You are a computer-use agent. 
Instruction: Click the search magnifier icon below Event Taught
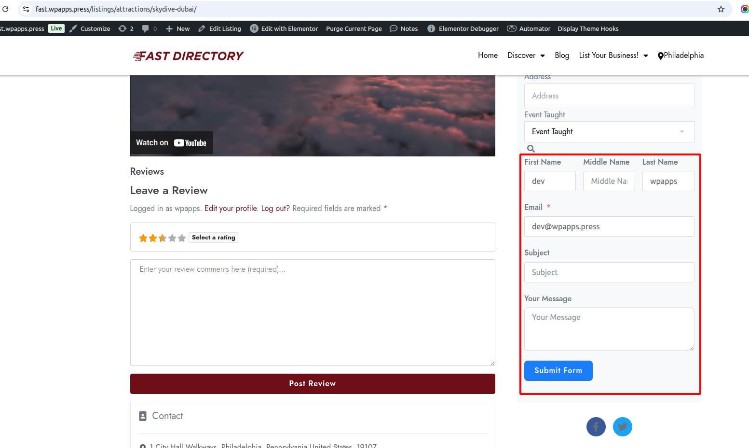click(x=531, y=149)
